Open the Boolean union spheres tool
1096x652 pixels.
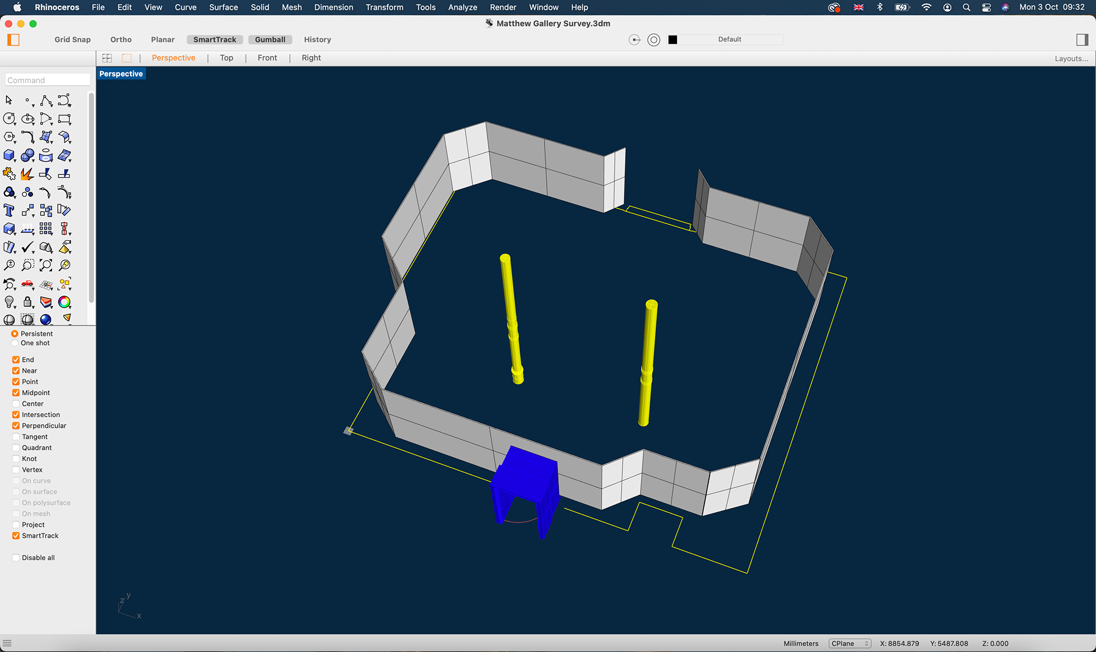pyautogui.click(x=27, y=155)
